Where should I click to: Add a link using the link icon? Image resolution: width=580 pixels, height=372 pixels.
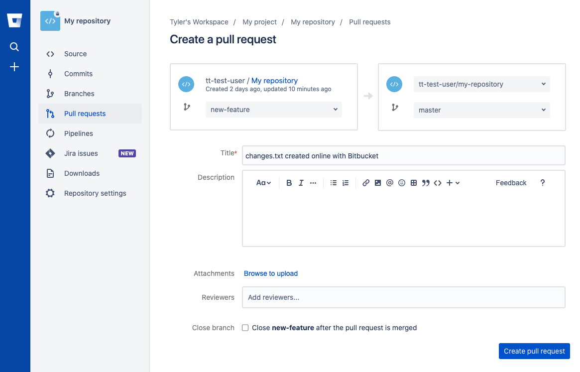(366, 183)
